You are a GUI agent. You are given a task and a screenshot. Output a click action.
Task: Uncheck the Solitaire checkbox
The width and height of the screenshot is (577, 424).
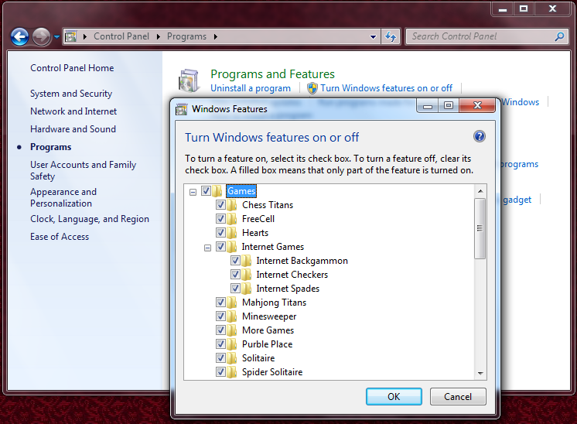220,357
